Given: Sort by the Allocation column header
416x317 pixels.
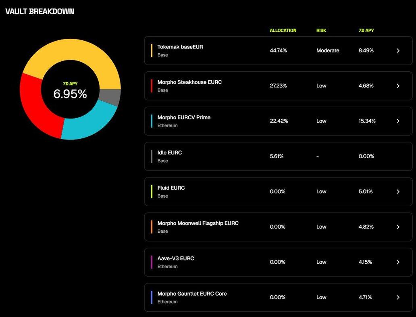Looking at the screenshot, I should [x=283, y=31].
